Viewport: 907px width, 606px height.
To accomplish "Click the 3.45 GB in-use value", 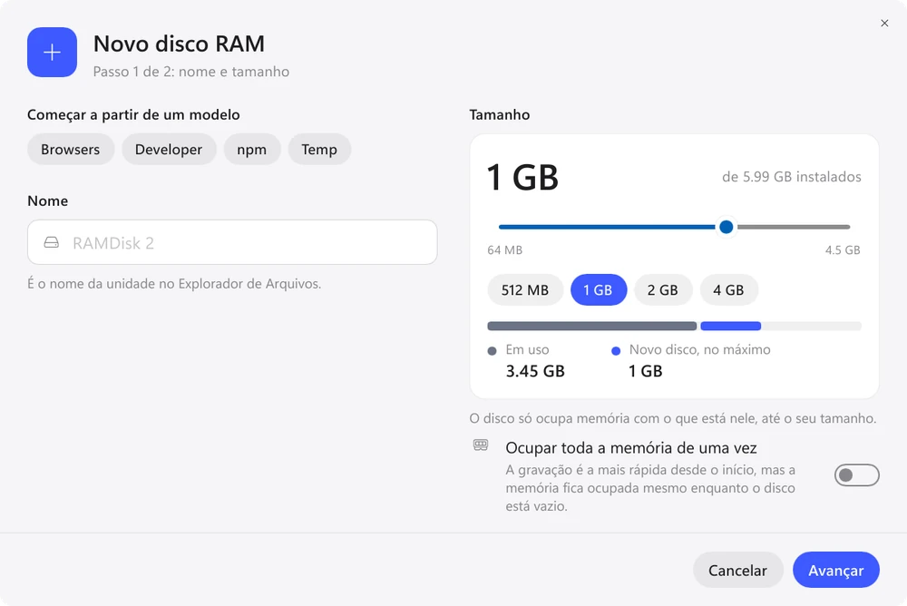I will click(535, 371).
